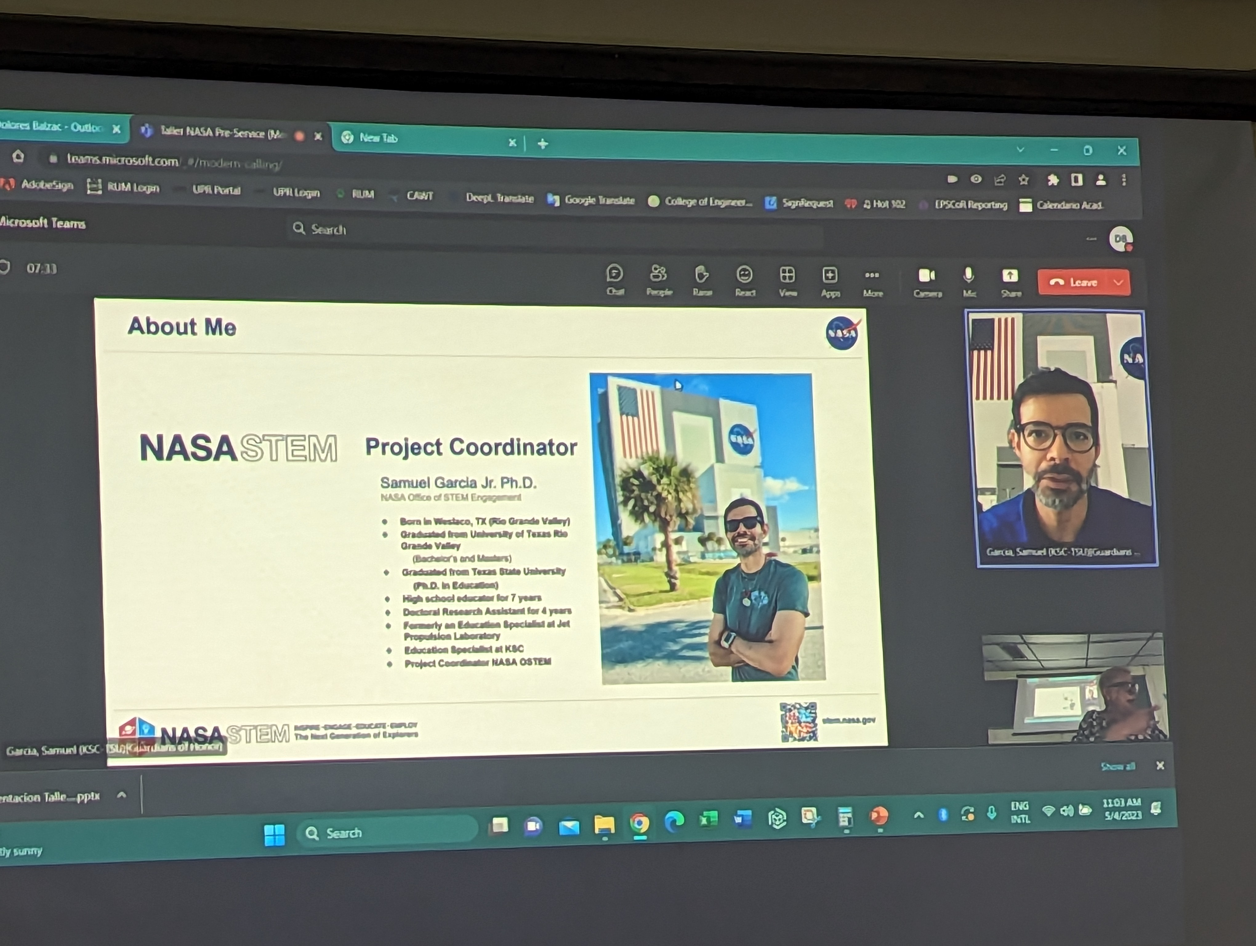This screenshot has width=1256, height=946.
Task: Open Microsoft Edge from the taskbar
Action: coord(674,821)
